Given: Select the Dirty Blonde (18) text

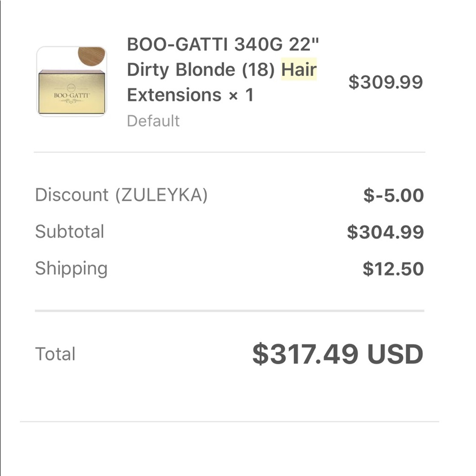Looking at the screenshot, I should click(x=201, y=70).
